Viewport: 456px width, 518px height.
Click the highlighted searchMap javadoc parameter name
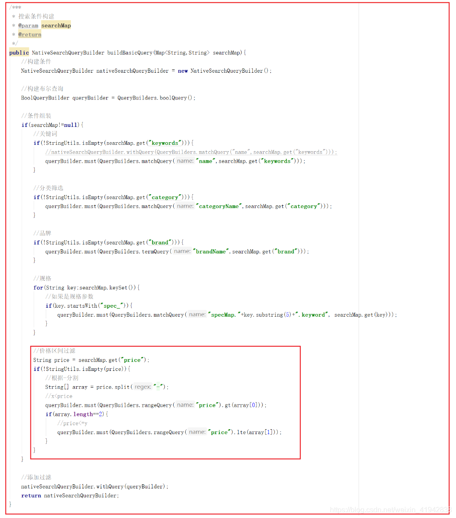[56, 26]
